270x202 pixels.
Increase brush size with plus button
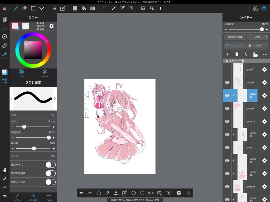tap(54, 127)
